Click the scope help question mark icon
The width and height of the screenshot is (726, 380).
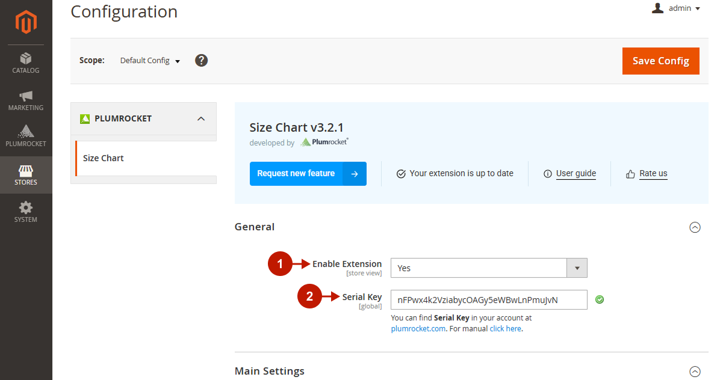click(x=202, y=60)
